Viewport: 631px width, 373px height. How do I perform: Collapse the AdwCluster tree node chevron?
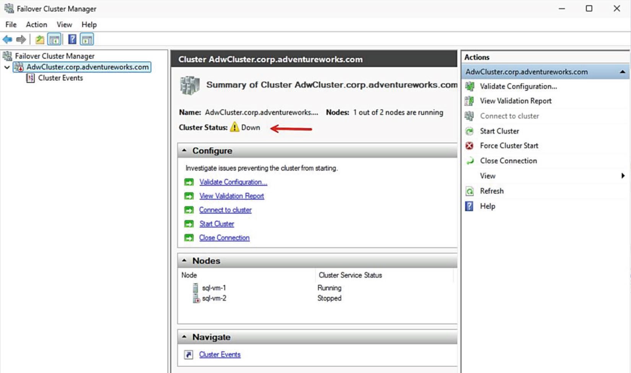(x=7, y=67)
